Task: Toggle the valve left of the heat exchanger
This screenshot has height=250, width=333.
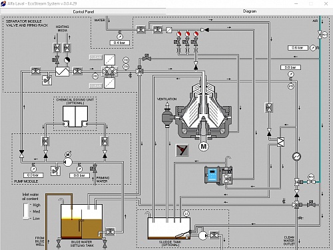Action: [x=35, y=71]
